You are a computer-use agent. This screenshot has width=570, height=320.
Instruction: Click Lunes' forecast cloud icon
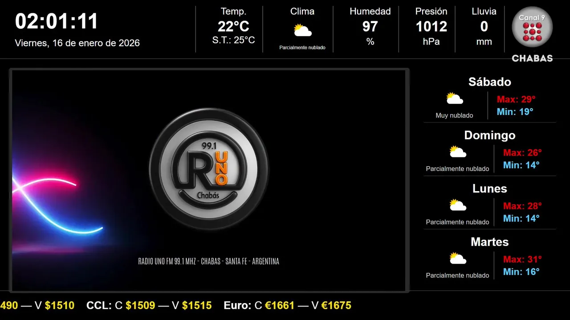click(x=458, y=205)
